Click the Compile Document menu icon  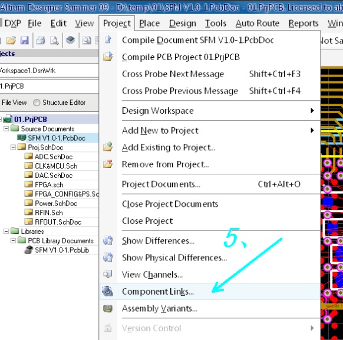tap(108, 39)
